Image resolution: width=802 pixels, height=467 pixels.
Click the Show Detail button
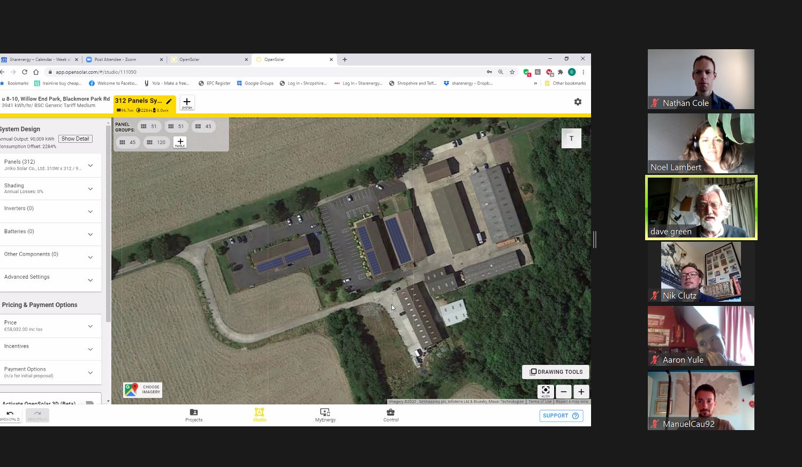[x=75, y=139]
